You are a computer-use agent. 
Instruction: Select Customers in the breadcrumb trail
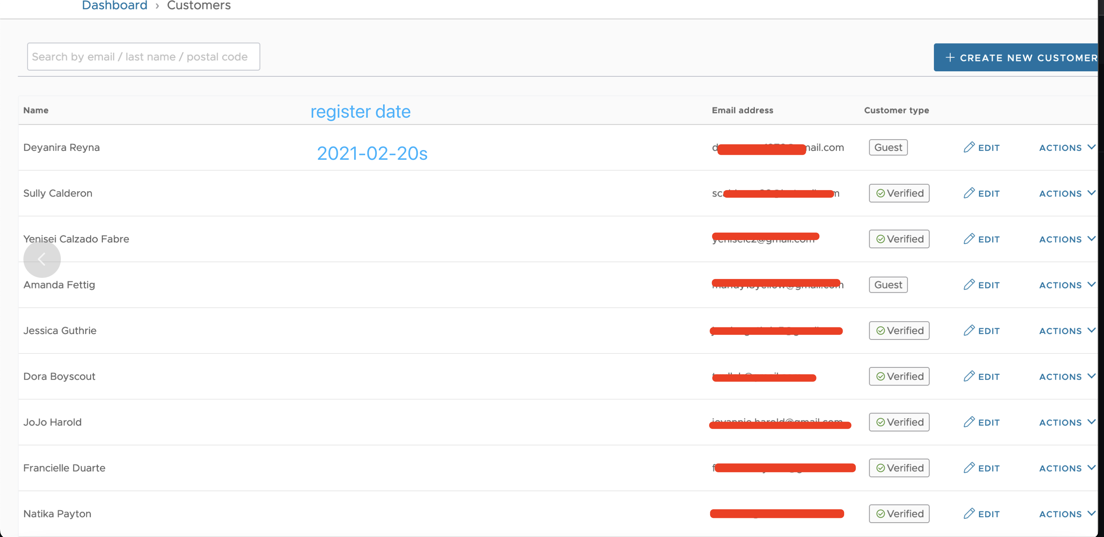click(199, 5)
